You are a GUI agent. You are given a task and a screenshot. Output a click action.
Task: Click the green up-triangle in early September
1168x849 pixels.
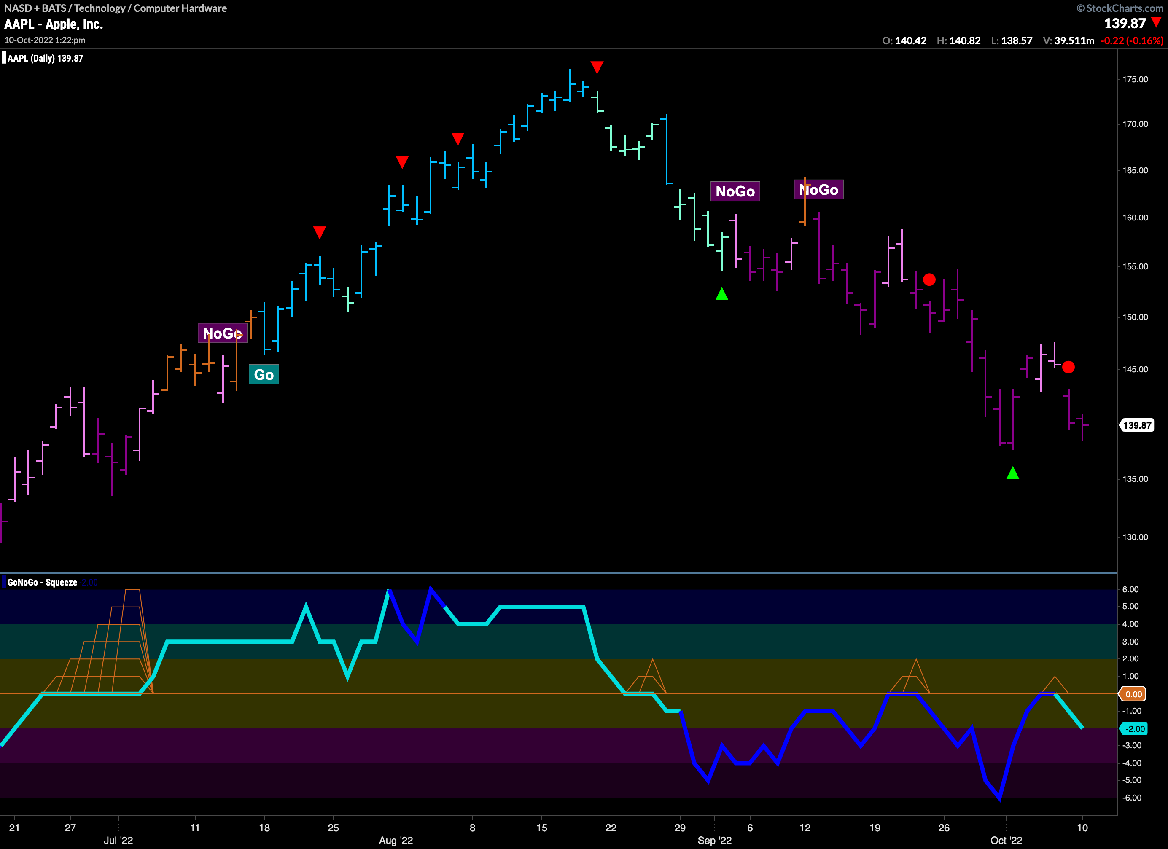click(721, 294)
